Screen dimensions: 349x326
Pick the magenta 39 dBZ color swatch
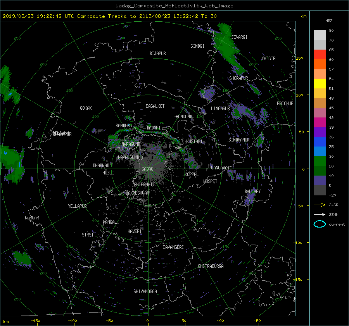coord(320,122)
